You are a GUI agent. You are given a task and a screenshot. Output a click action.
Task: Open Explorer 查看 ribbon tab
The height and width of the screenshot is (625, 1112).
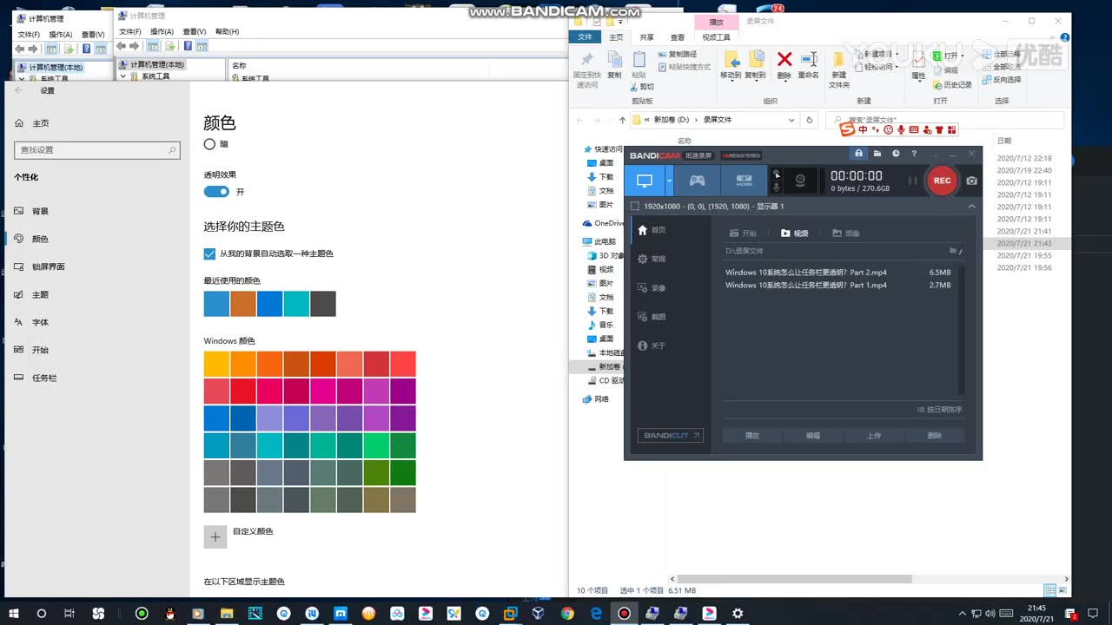677,37
